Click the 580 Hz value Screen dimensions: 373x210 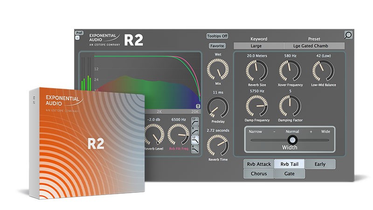[290, 56]
